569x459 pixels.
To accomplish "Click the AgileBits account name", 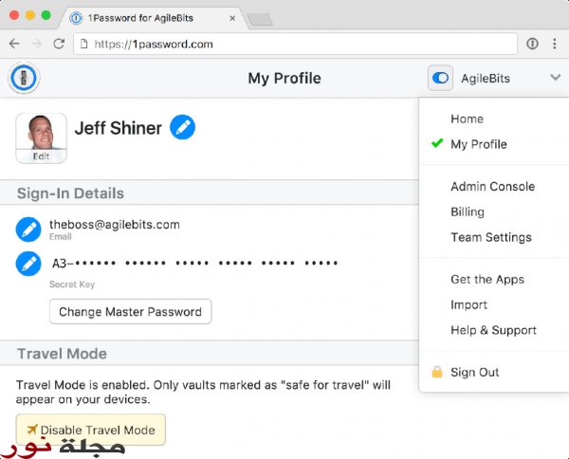I will coord(486,79).
